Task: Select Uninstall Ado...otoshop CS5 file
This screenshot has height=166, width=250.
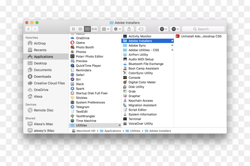Action: (200, 36)
